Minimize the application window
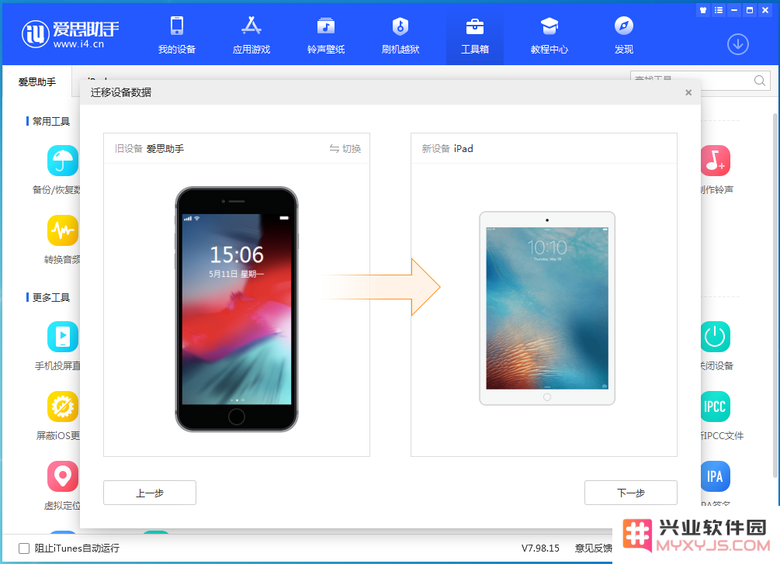Viewport: 780px width, 564px height. [x=733, y=10]
